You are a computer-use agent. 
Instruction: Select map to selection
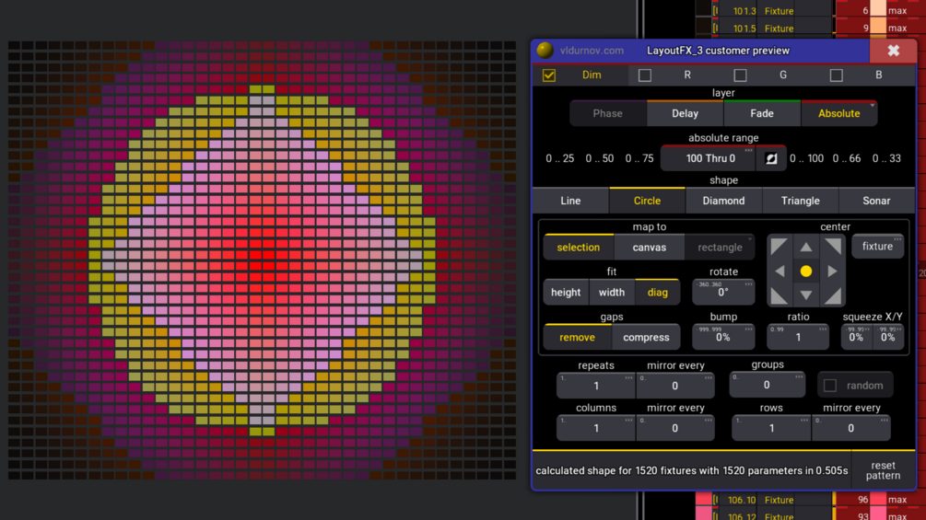click(x=578, y=247)
